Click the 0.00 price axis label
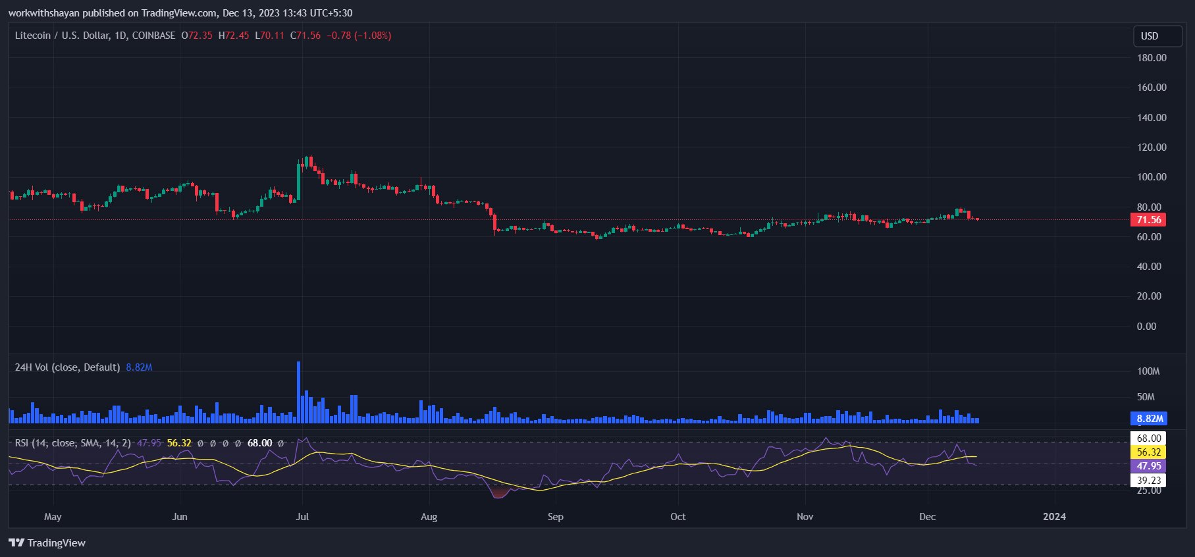1195x557 pixels. pos(1146,327)
